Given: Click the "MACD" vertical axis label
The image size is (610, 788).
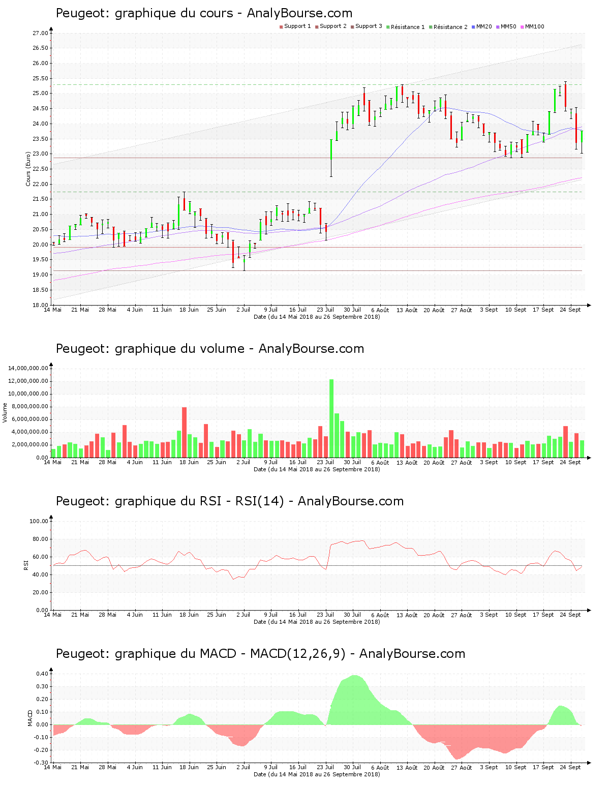Looking at the screenshot, I should tap(30, 718).
